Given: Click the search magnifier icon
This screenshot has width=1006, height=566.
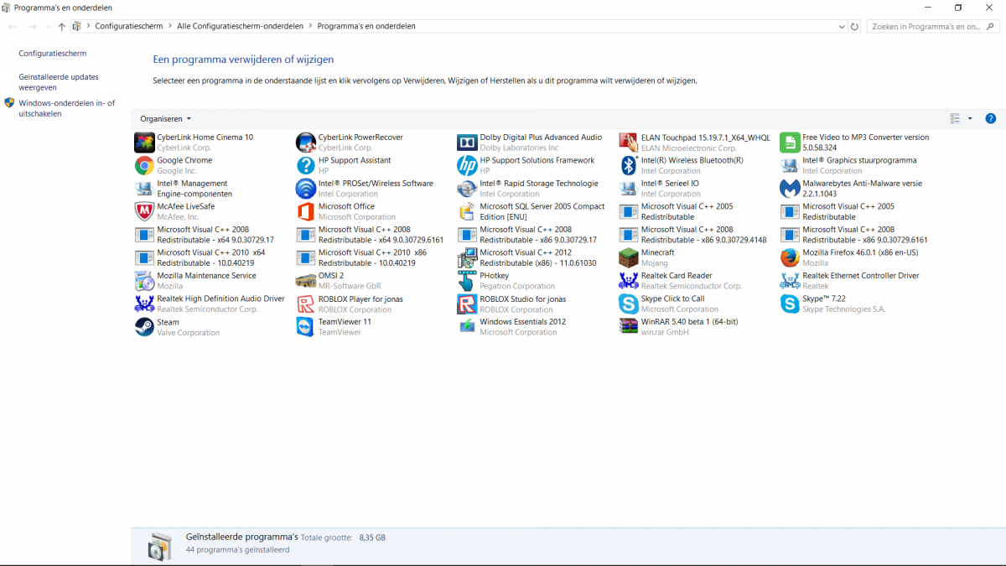Looking at the screenshot, I should coord(991,27).
